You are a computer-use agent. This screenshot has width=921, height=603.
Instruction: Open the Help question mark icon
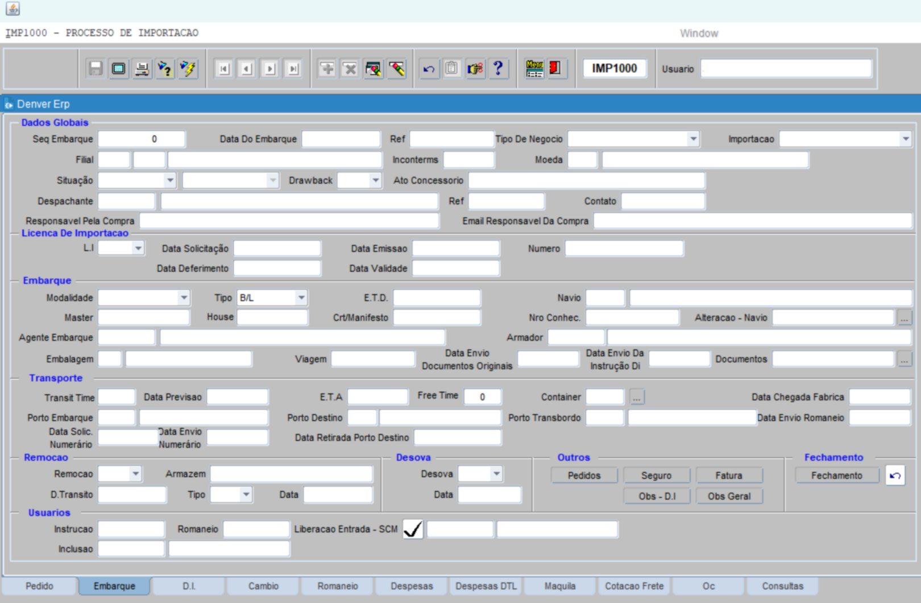click(x=498, y=69)
